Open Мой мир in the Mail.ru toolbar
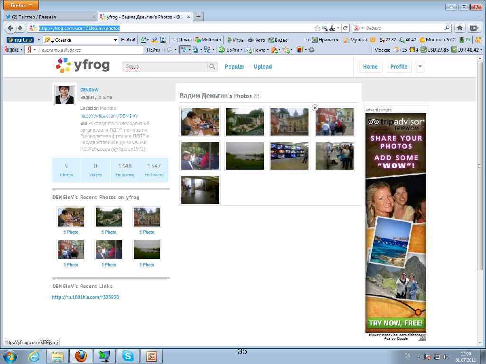Image resolution: width=486 pixels, height=364 pixels. coord(208,40)
